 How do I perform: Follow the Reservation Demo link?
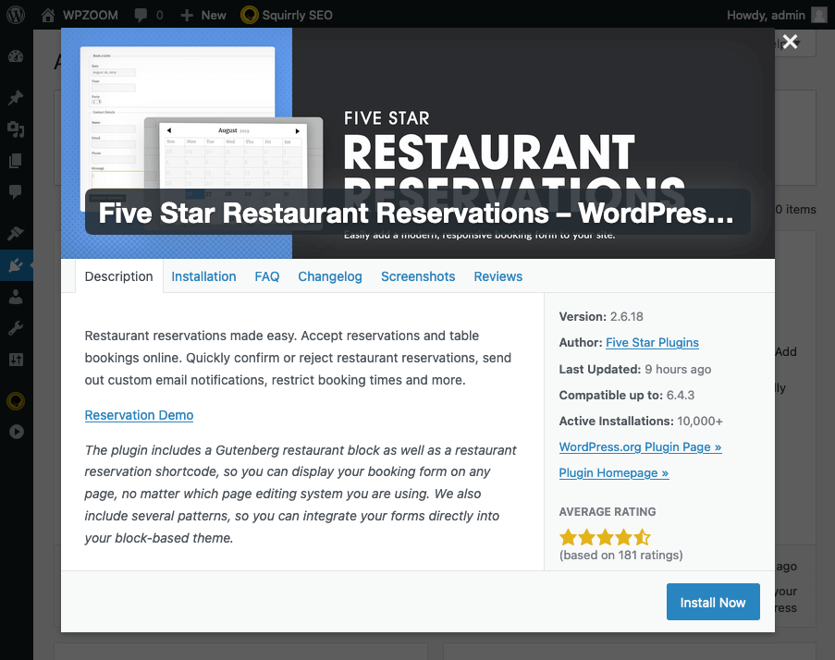coord(139,415)
